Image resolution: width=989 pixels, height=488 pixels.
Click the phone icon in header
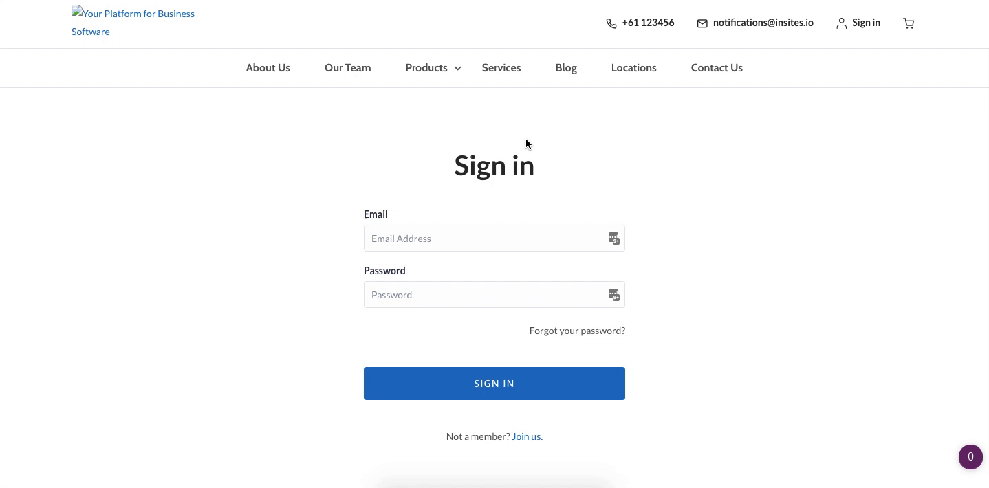click(x=611, y=23)
